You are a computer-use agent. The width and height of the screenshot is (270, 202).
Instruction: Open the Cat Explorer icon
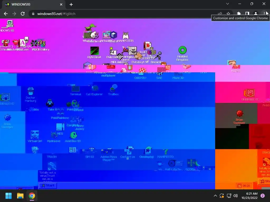[94, 90]
